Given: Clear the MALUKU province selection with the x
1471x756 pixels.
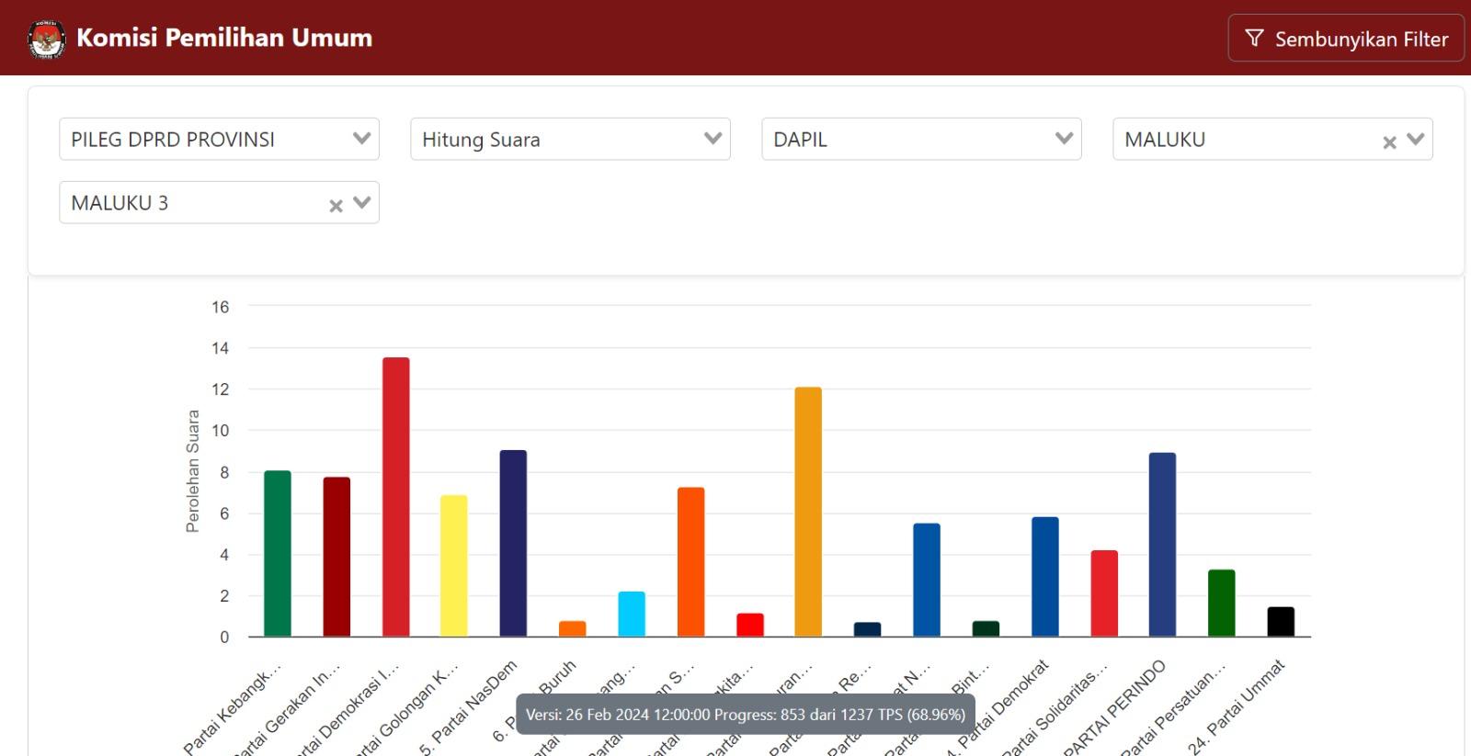Looking at the screenshot, I should click(1389, 142).
